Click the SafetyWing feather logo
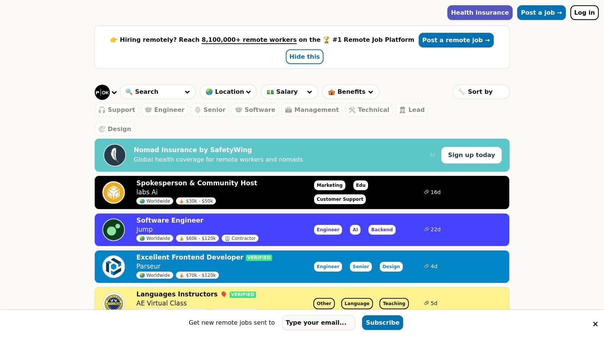The image size is (604, 339). tap(115, 155)
